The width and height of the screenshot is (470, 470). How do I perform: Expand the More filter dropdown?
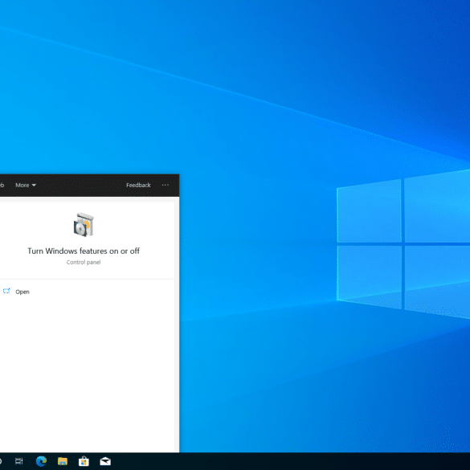pos(26,185)
